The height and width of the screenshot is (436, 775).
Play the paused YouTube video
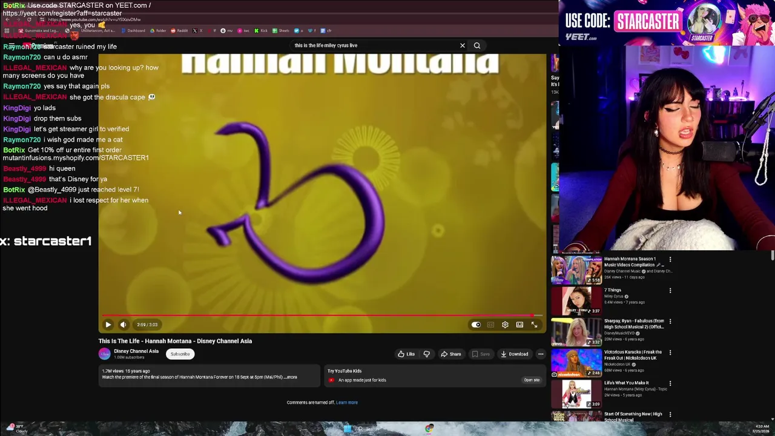point(108,325)
